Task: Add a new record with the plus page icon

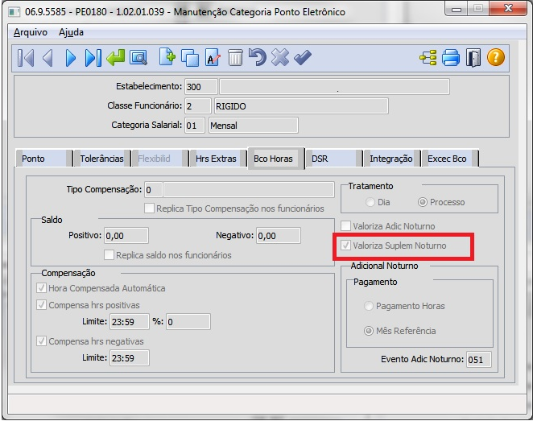Action: click(167, 57)
